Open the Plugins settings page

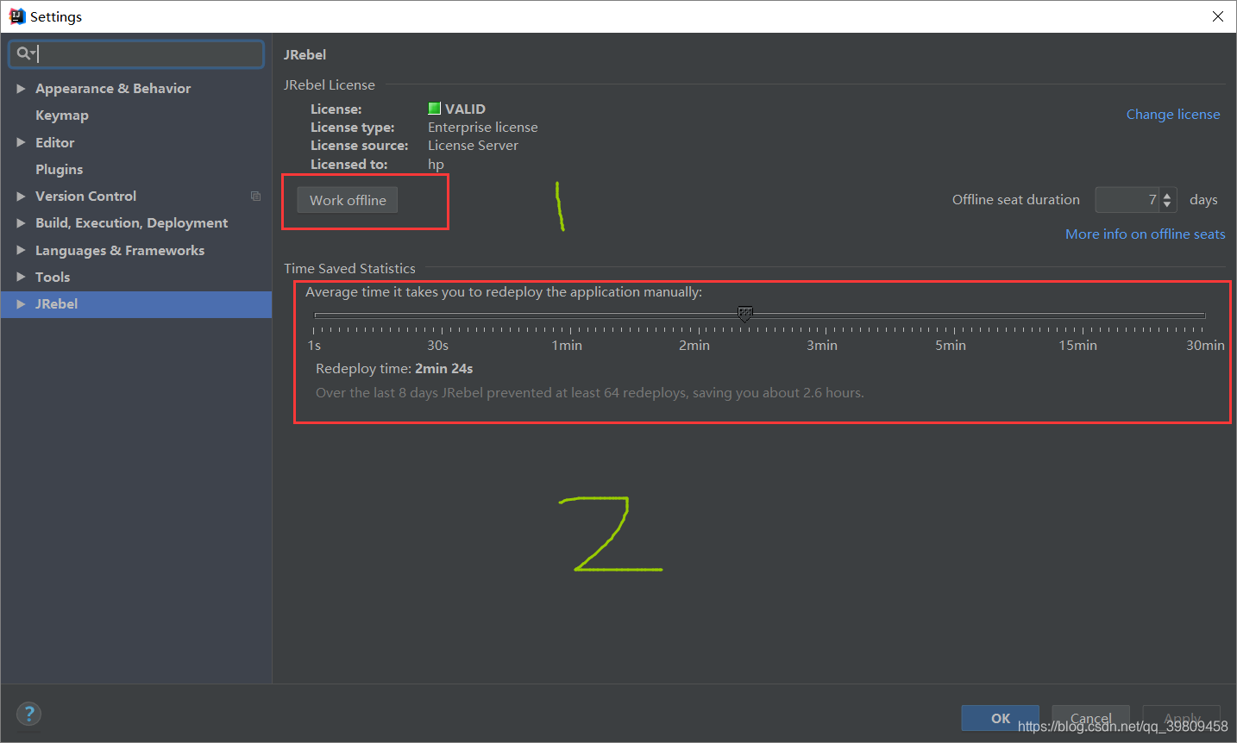click(59, 170)
